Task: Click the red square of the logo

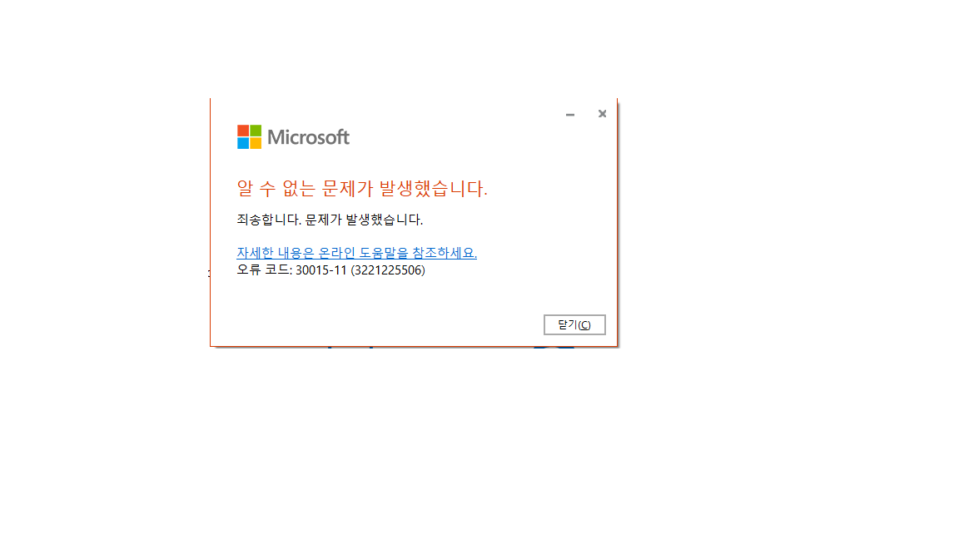Action: point(243,131)
